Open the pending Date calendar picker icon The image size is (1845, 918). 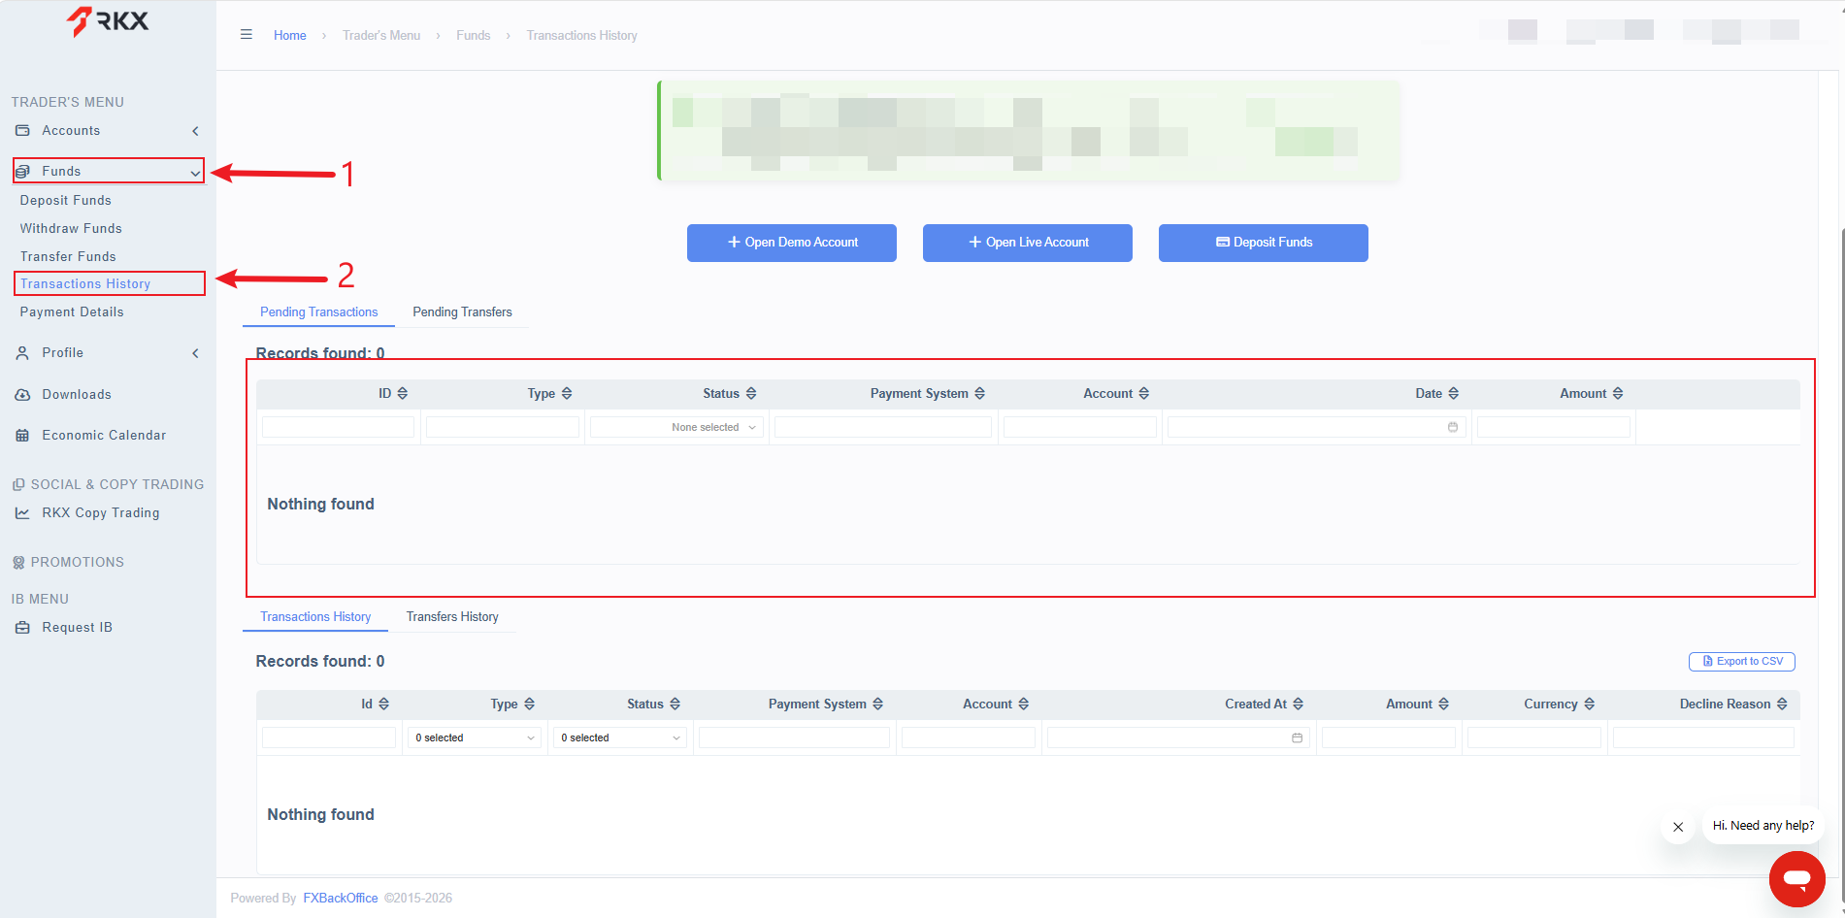point(1453,427)
